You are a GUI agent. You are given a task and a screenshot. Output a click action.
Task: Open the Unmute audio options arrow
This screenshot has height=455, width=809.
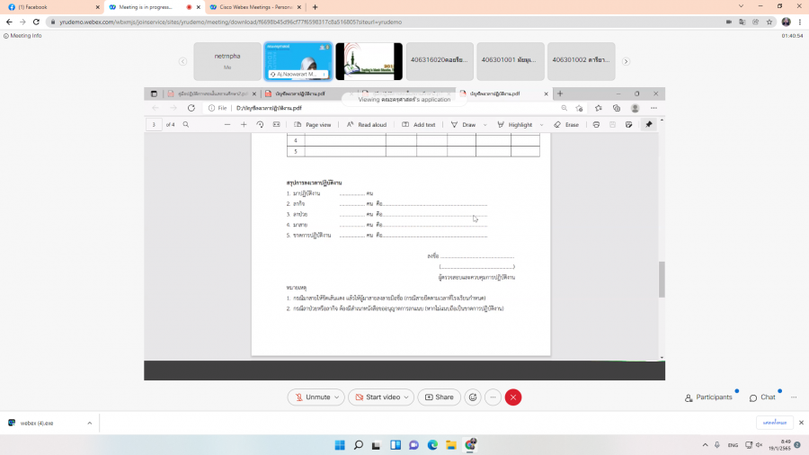tap(337, 397)
